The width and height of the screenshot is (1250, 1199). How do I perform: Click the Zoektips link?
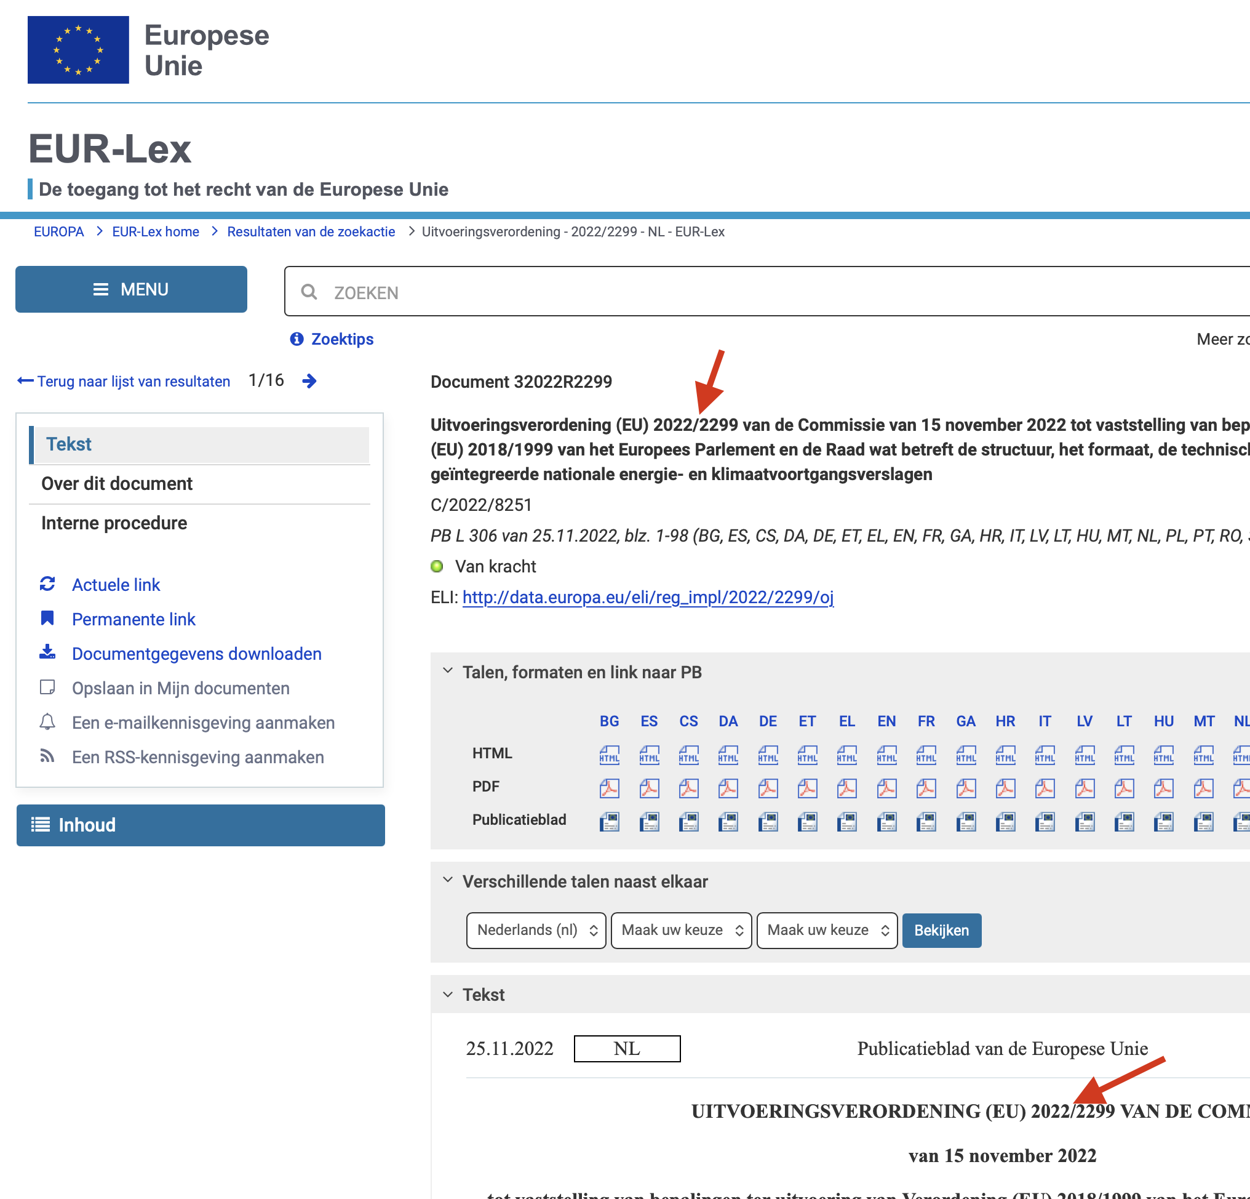point(342,339)
